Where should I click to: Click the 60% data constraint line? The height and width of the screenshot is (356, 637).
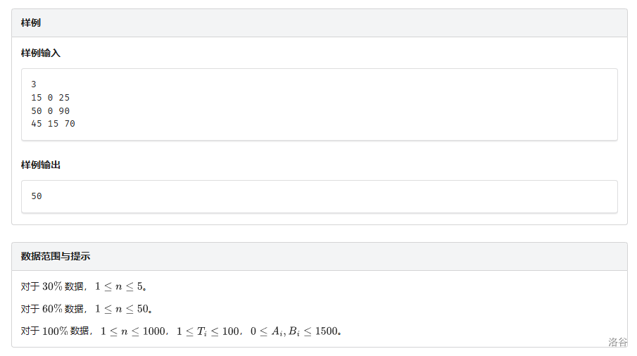[87, 309]
